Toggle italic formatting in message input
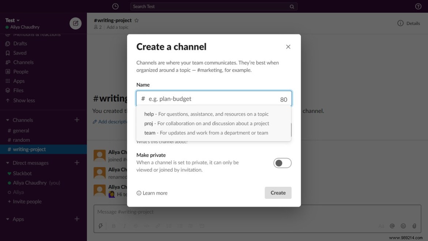The image size is (428, 241). click(125, 226)
